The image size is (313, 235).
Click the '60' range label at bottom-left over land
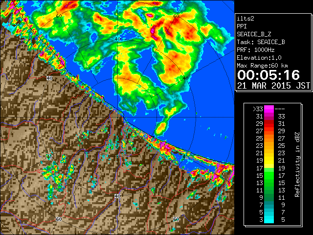click(59, 219)
